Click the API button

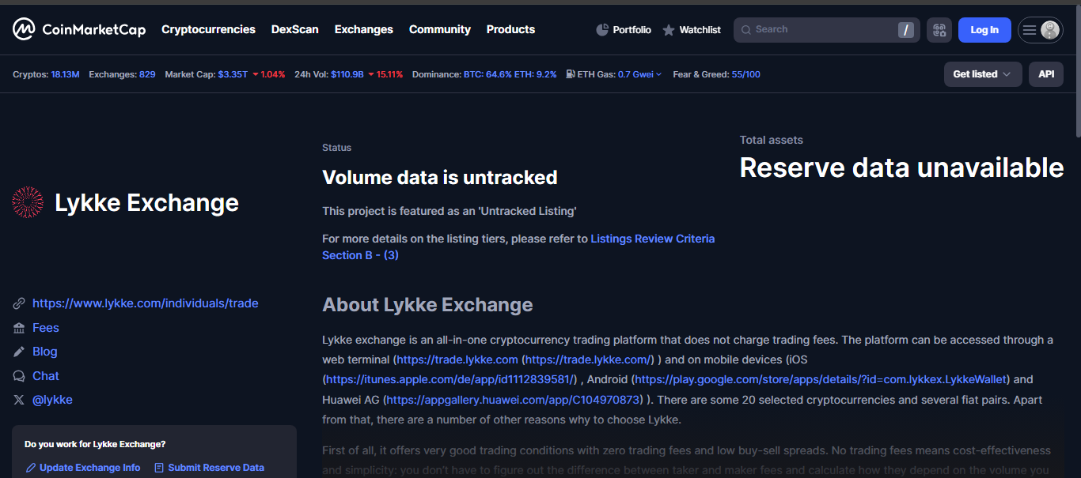pos(1046,74)
